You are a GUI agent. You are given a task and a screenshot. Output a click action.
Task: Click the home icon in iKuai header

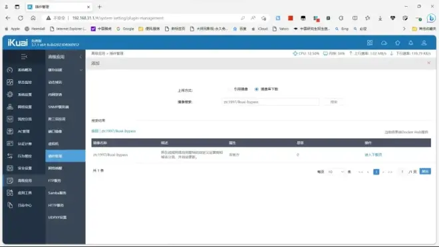(x=398, y=43)
